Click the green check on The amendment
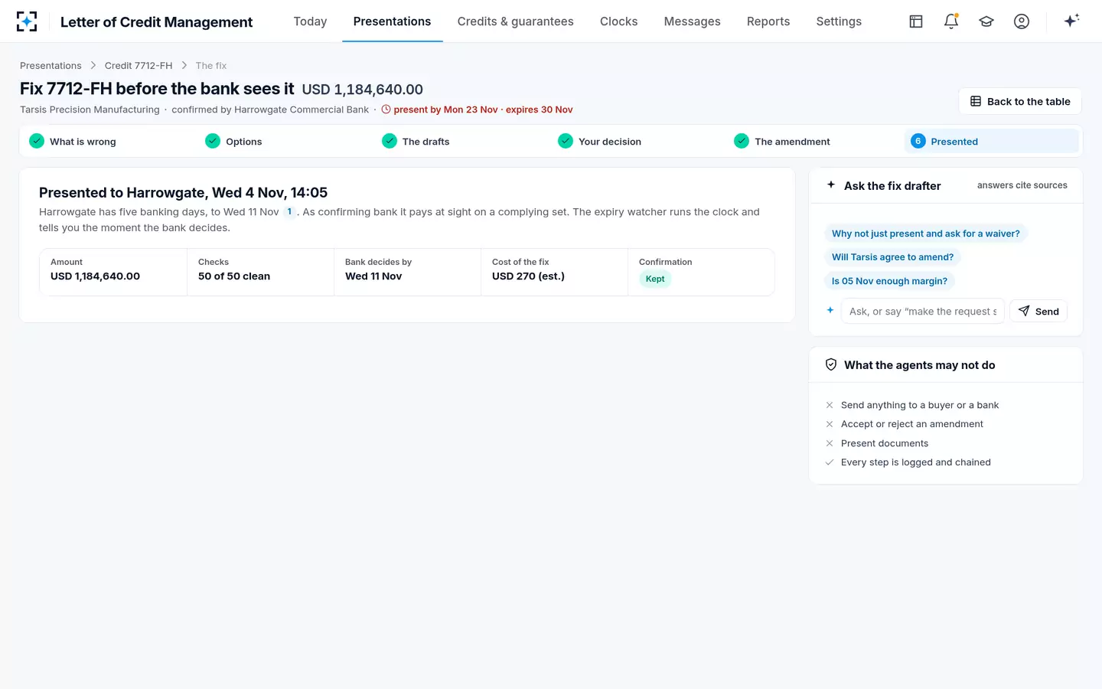Image resolution: width=1102 pixels, height=689 pixels. pos(742,141)
